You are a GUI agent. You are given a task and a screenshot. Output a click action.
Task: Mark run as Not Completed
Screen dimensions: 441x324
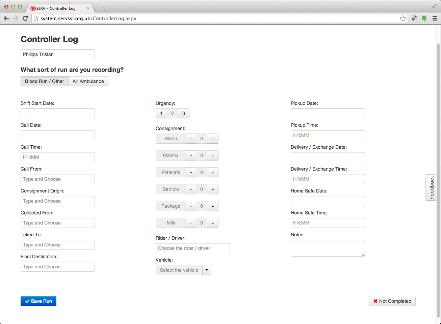(x=392, y=301)
